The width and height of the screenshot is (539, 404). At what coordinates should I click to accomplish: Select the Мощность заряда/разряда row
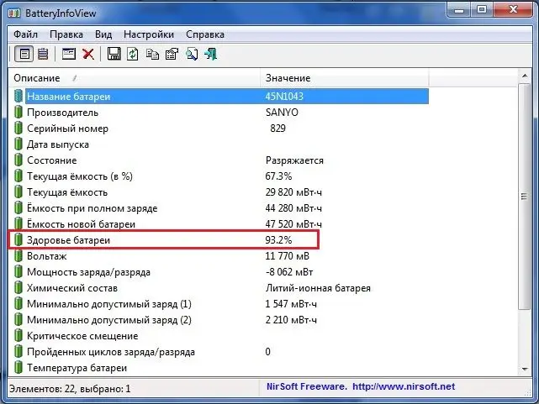tap(220, 272)
